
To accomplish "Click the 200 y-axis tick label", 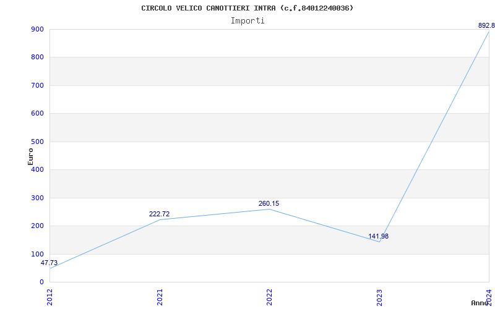I will point(37,226).
